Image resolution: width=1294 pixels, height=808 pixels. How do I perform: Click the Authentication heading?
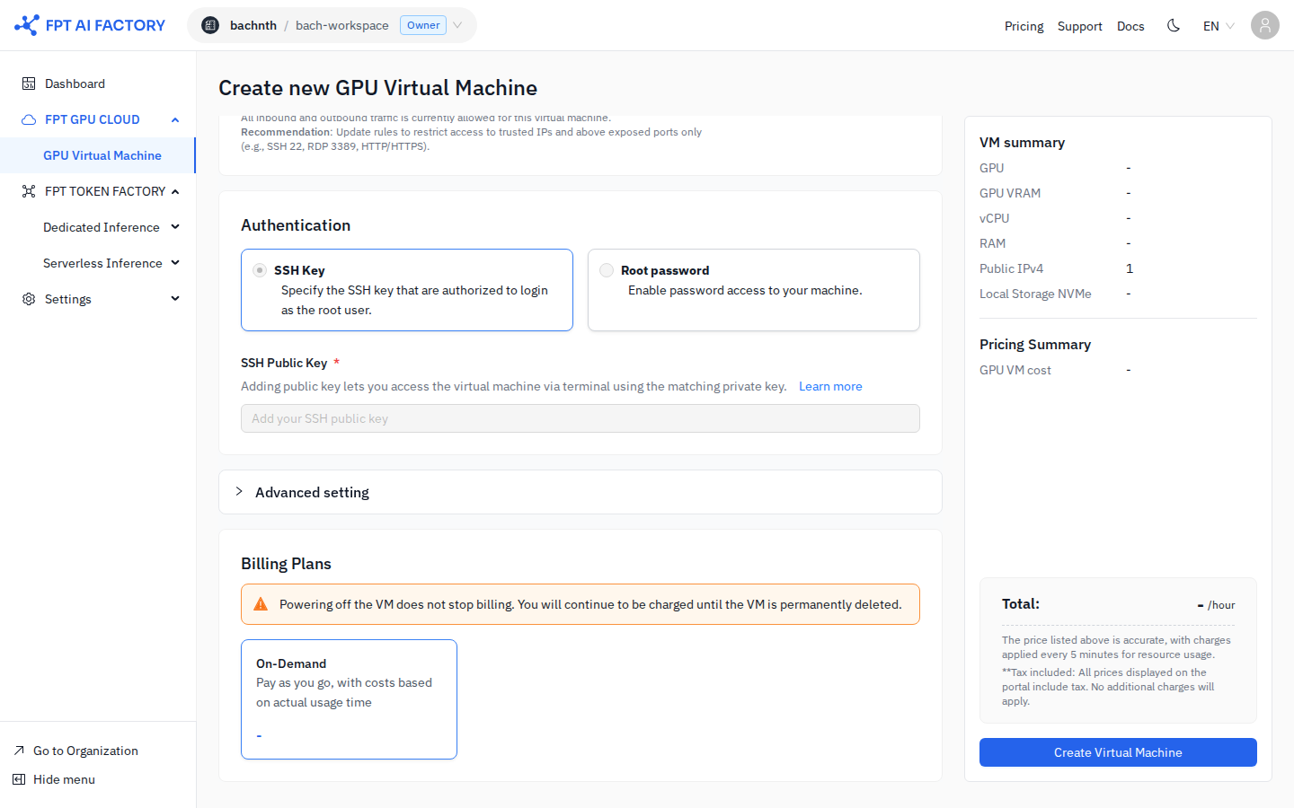tap(296, 225)
